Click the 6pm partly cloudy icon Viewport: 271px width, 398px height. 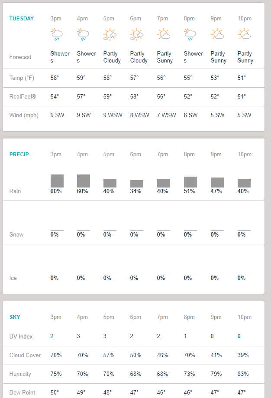tap(137, 34)
